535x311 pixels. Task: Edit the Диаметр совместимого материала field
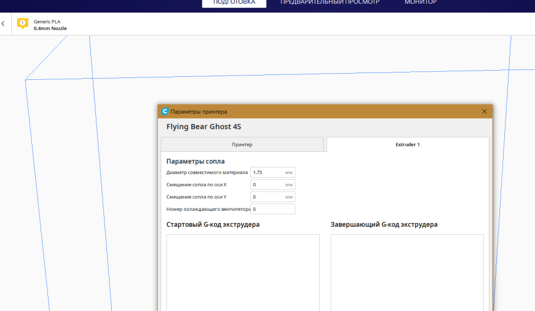pos(272,173)
